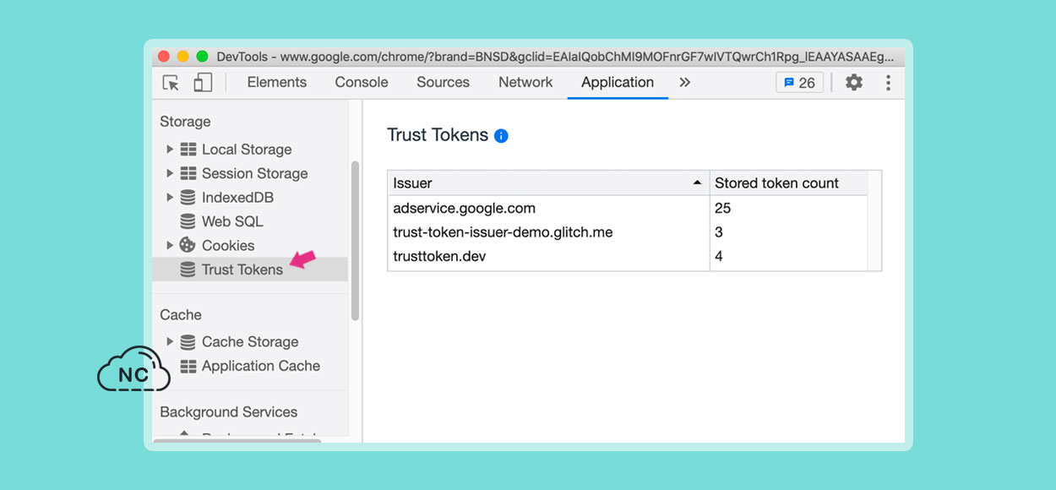The image size is (1056, 490).
Task: Click the Local Storage grid icon
Action: 188,150
